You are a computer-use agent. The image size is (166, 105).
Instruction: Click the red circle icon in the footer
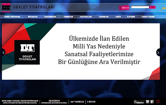pos(158,101)
